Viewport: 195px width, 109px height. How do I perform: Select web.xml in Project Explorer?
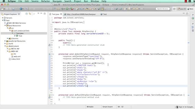click(16, 57)
